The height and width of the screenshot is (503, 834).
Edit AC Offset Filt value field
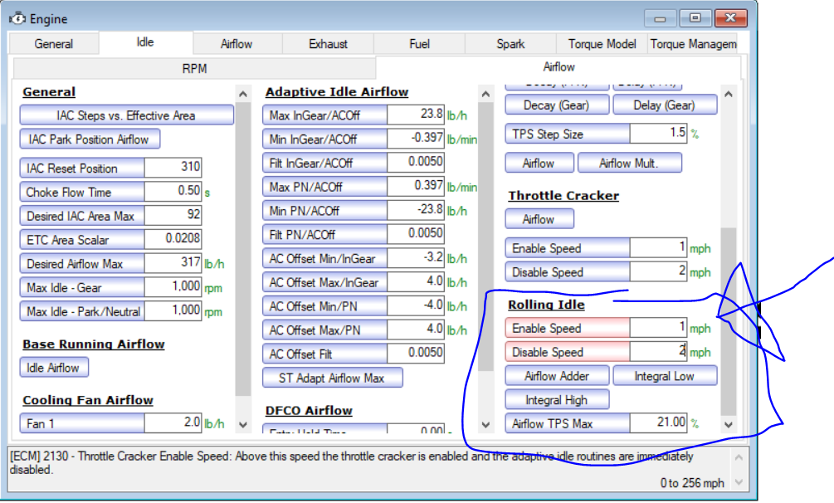click(416, 354)
